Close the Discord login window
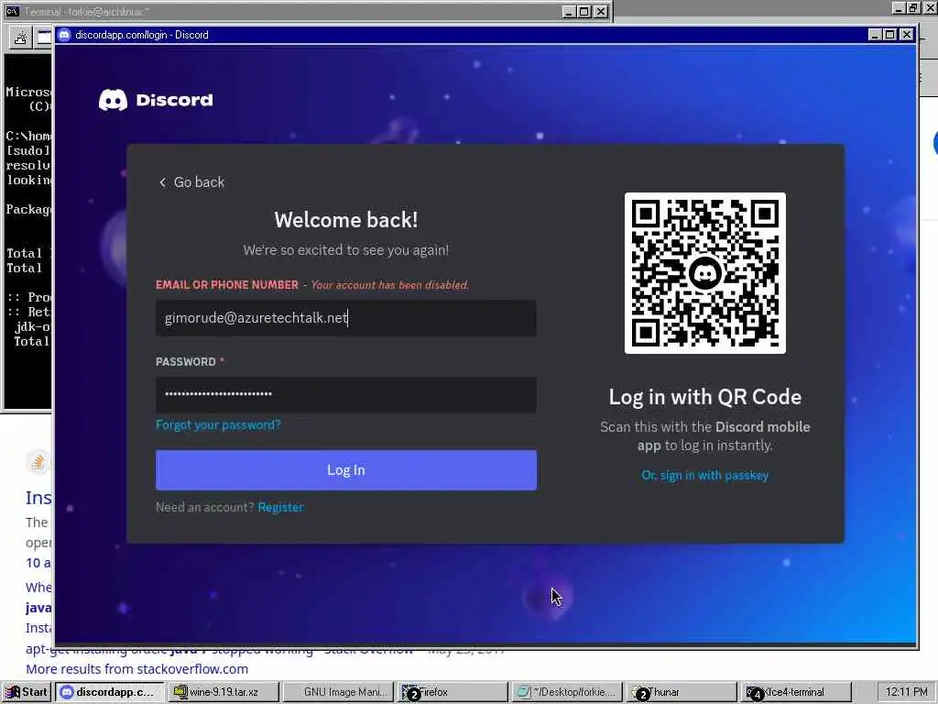Viewport: 938px width, 704px height. point(906,35)
